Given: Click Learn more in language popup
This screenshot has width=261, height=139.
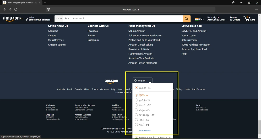Looking at the screenshot, I should click(x=145, y=131).
